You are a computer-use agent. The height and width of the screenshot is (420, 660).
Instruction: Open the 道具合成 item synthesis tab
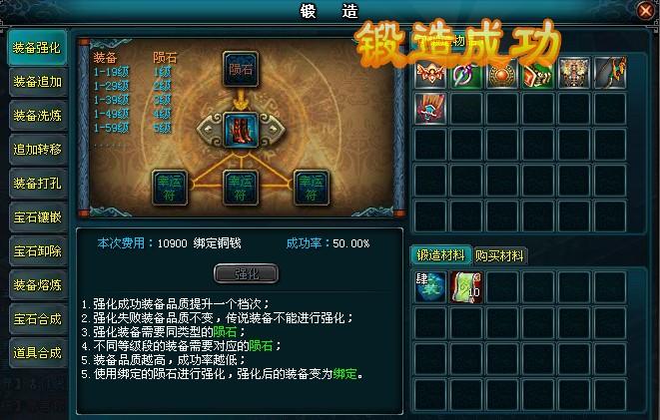click(38, 353)
